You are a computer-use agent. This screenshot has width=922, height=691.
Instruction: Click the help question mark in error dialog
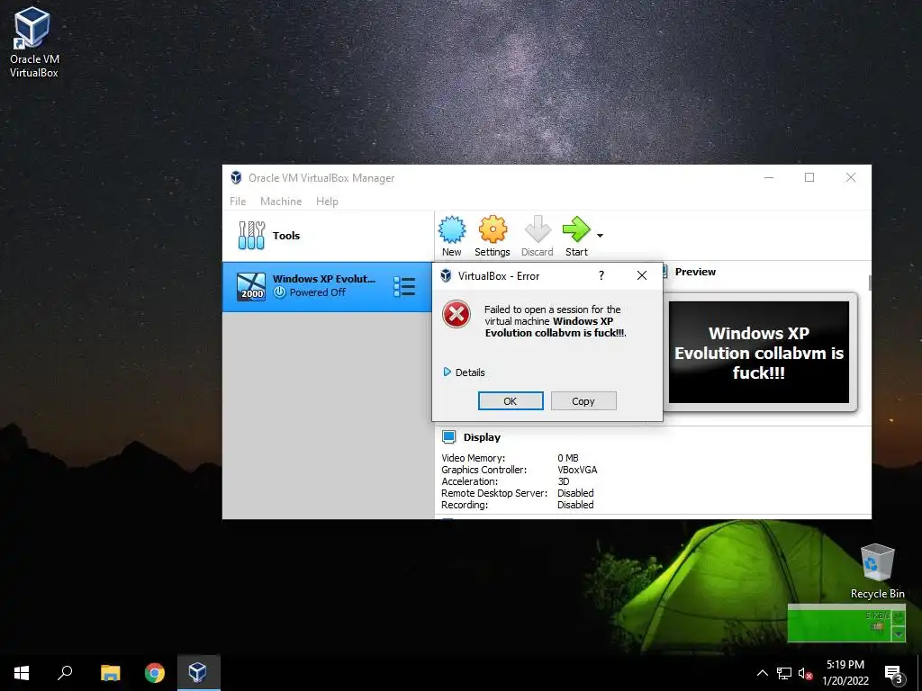pos(601,275)
